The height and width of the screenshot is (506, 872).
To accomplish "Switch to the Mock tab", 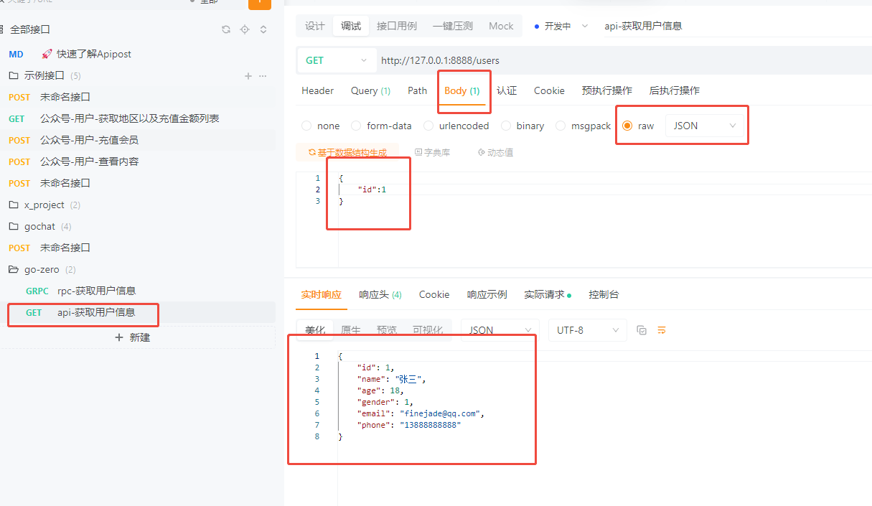I will tap(501, 26).
